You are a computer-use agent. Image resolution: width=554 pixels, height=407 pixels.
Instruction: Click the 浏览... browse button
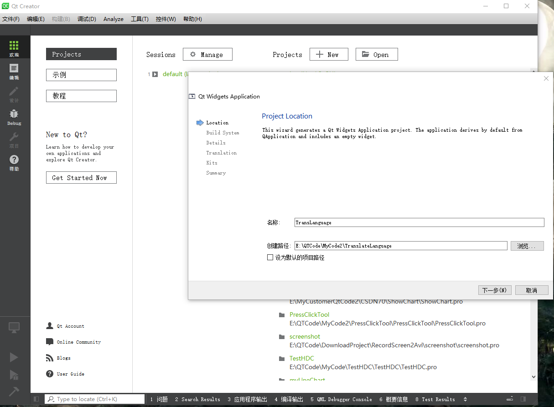point(527,246)
